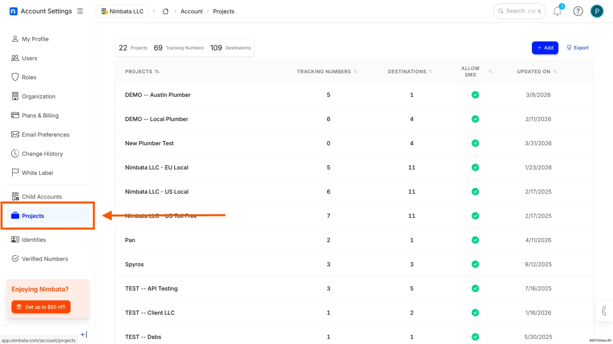
Task: Click the Allow SMS checkmark for Spyros
Action: [x=475, y=264]
